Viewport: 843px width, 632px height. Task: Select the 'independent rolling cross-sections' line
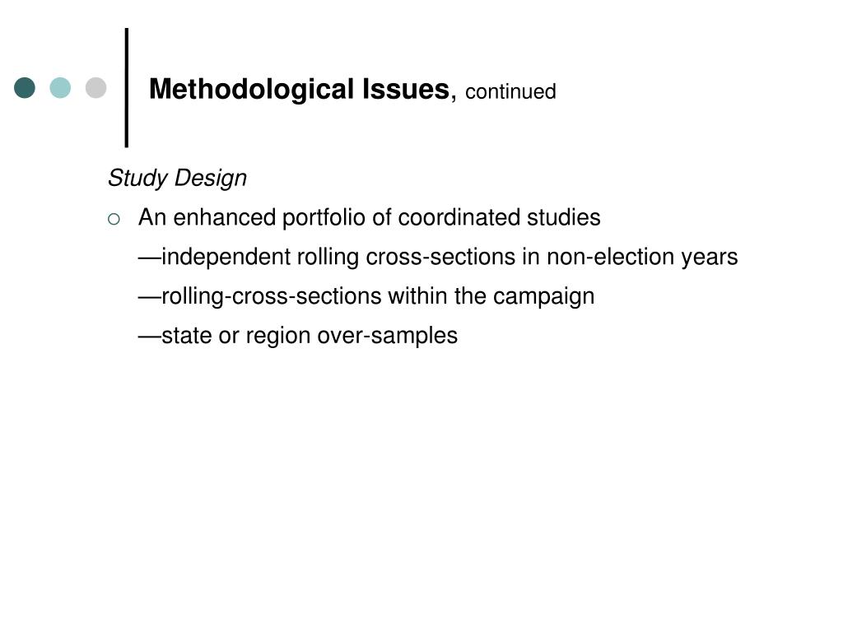tap(438, 258)
